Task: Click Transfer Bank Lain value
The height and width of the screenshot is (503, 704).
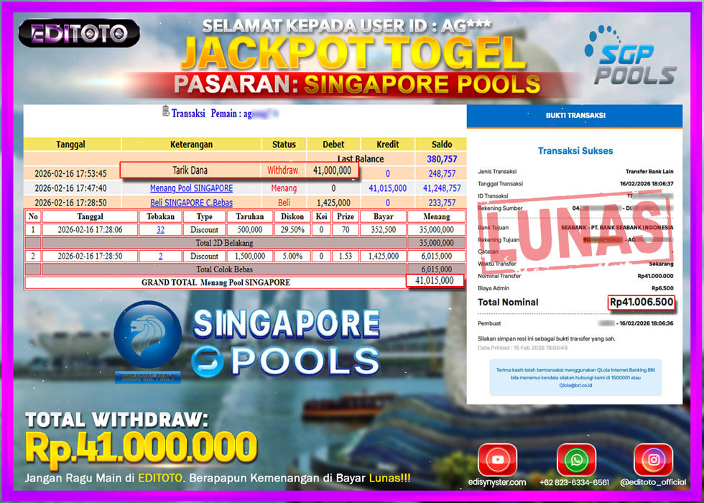Action: coord(649,172)
